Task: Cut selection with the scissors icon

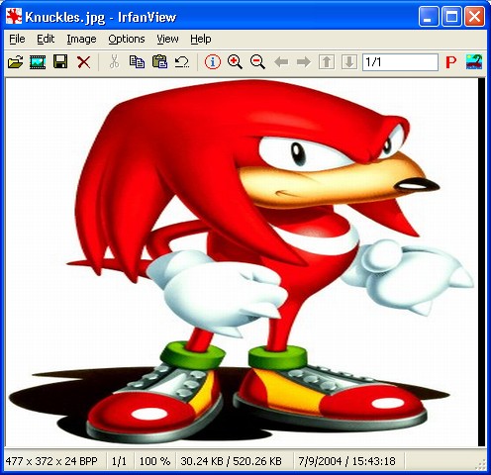Action: pos(114,61)
